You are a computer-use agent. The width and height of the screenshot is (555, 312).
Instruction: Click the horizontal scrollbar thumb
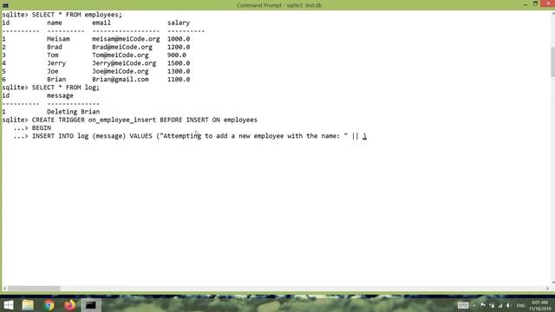tap(34, 289)
